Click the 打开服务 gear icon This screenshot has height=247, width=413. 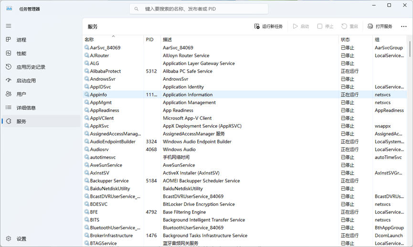coord(370,26)
